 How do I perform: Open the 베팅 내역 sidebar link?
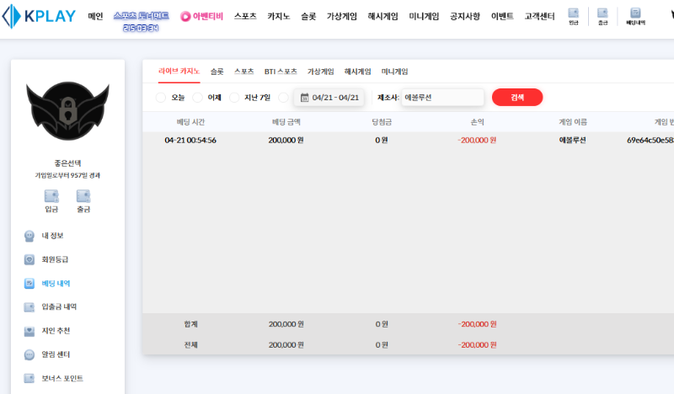click(56, 284)
